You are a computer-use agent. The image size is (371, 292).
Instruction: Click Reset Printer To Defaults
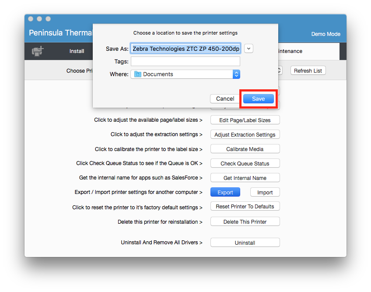[x=245, y=206]
